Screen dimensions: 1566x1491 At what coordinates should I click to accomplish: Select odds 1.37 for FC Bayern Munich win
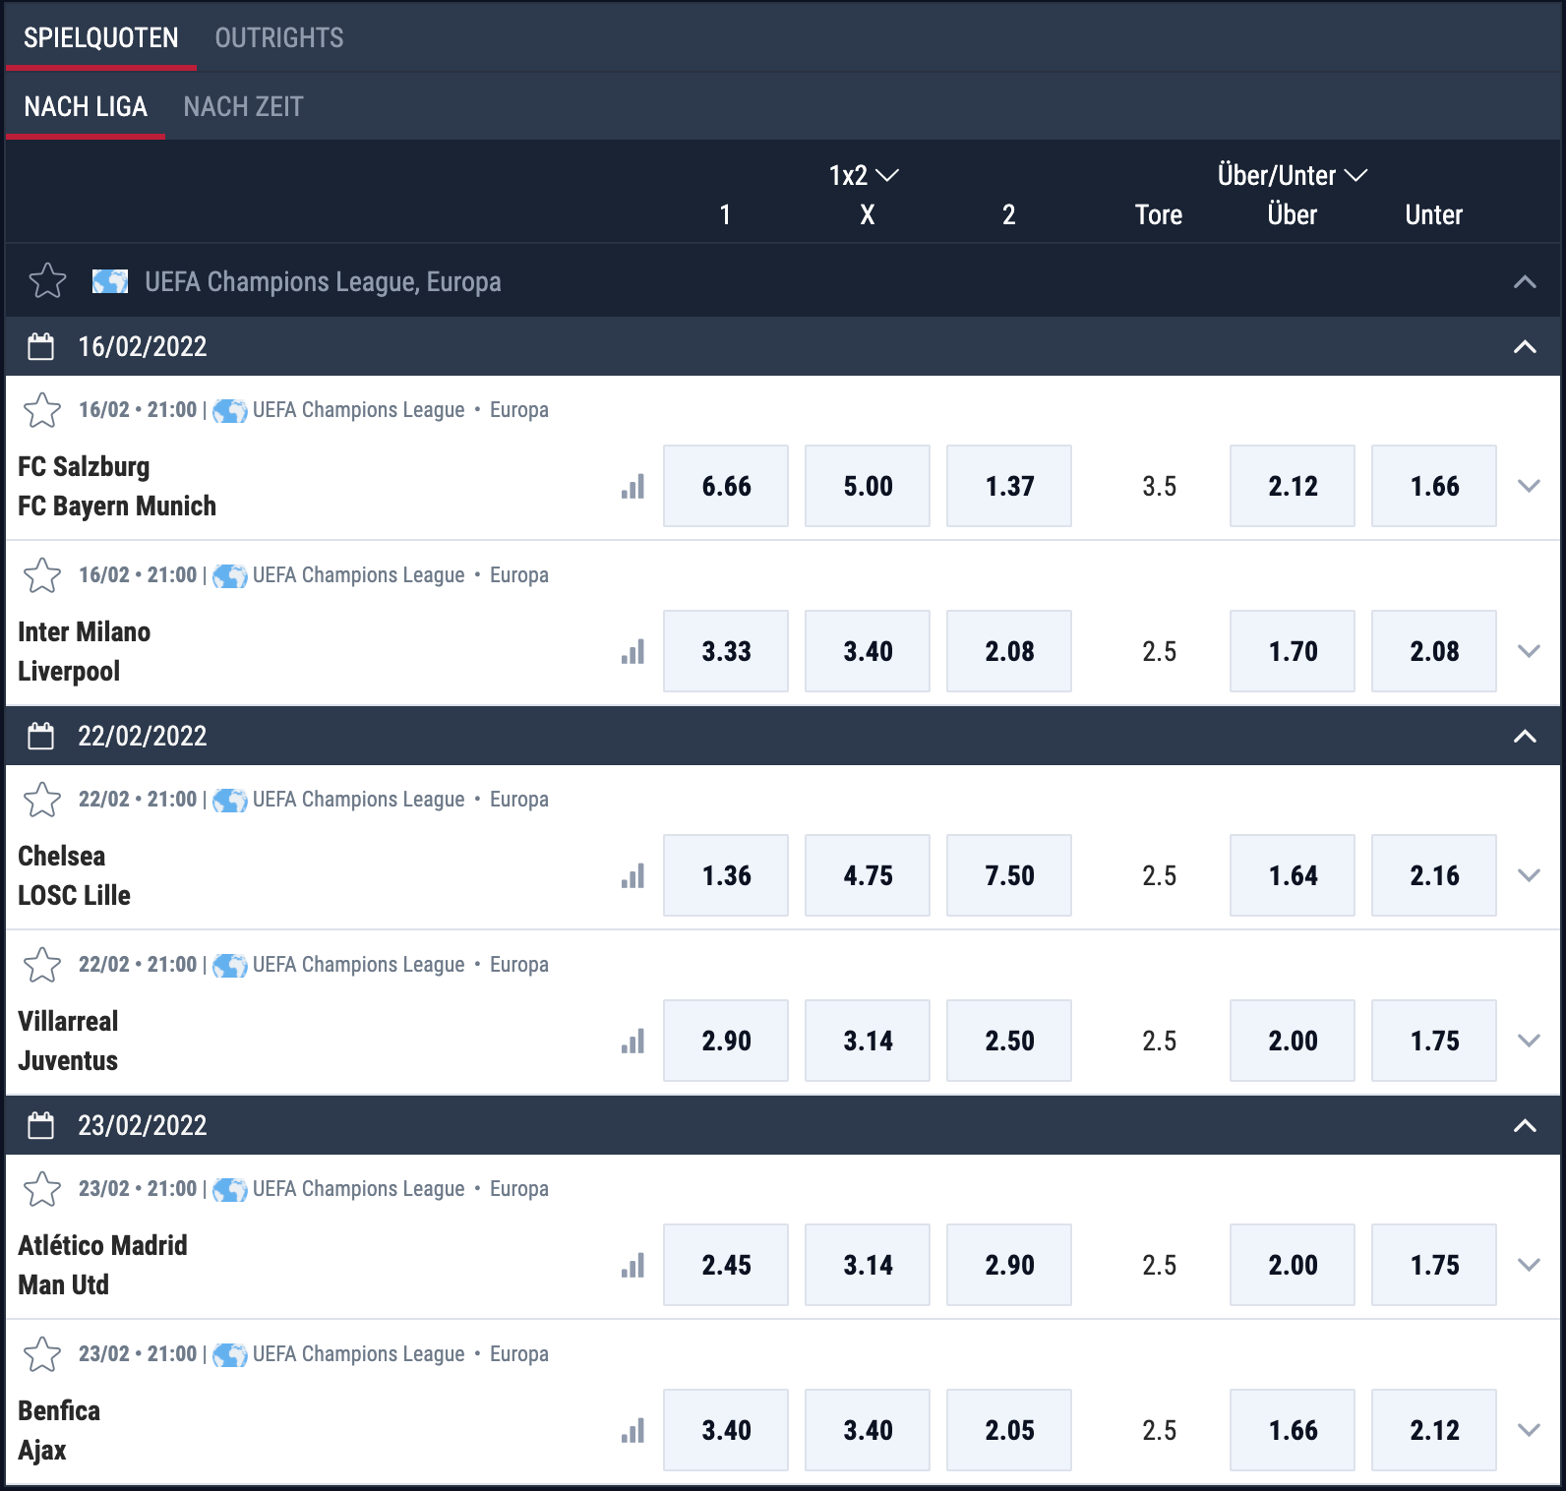pyautogui.click(x=1009, y=486)
